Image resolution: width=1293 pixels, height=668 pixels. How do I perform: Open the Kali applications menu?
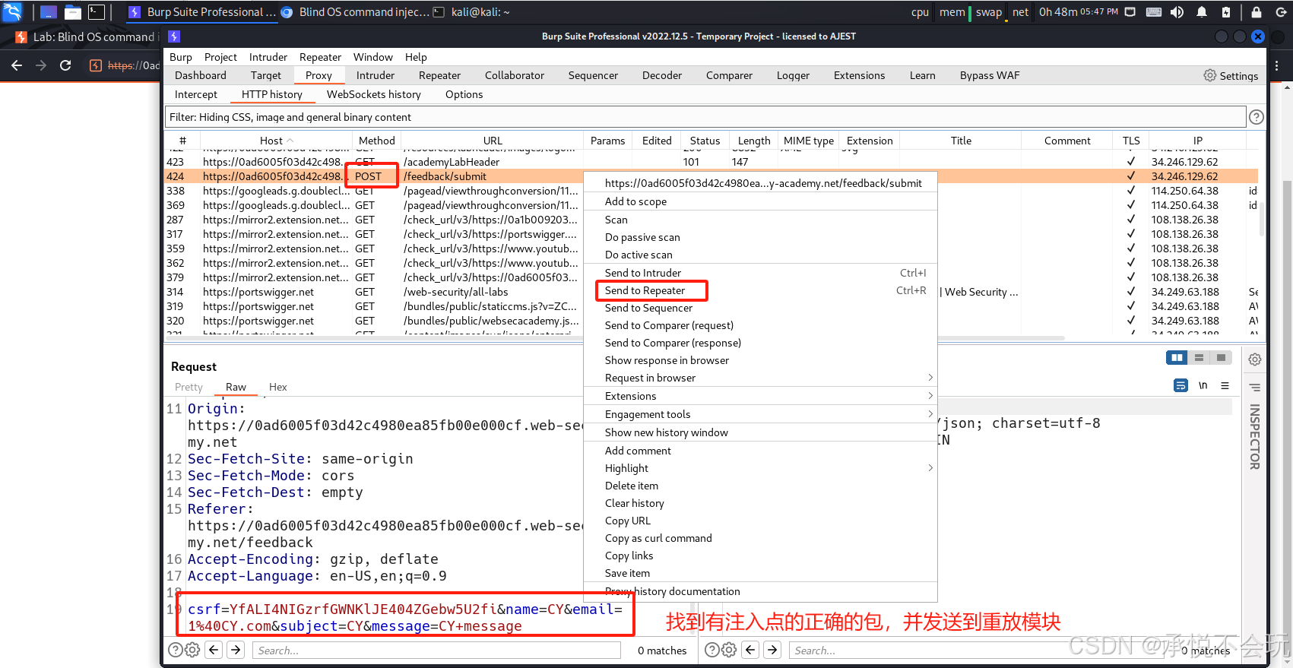[x=13, y=11]
